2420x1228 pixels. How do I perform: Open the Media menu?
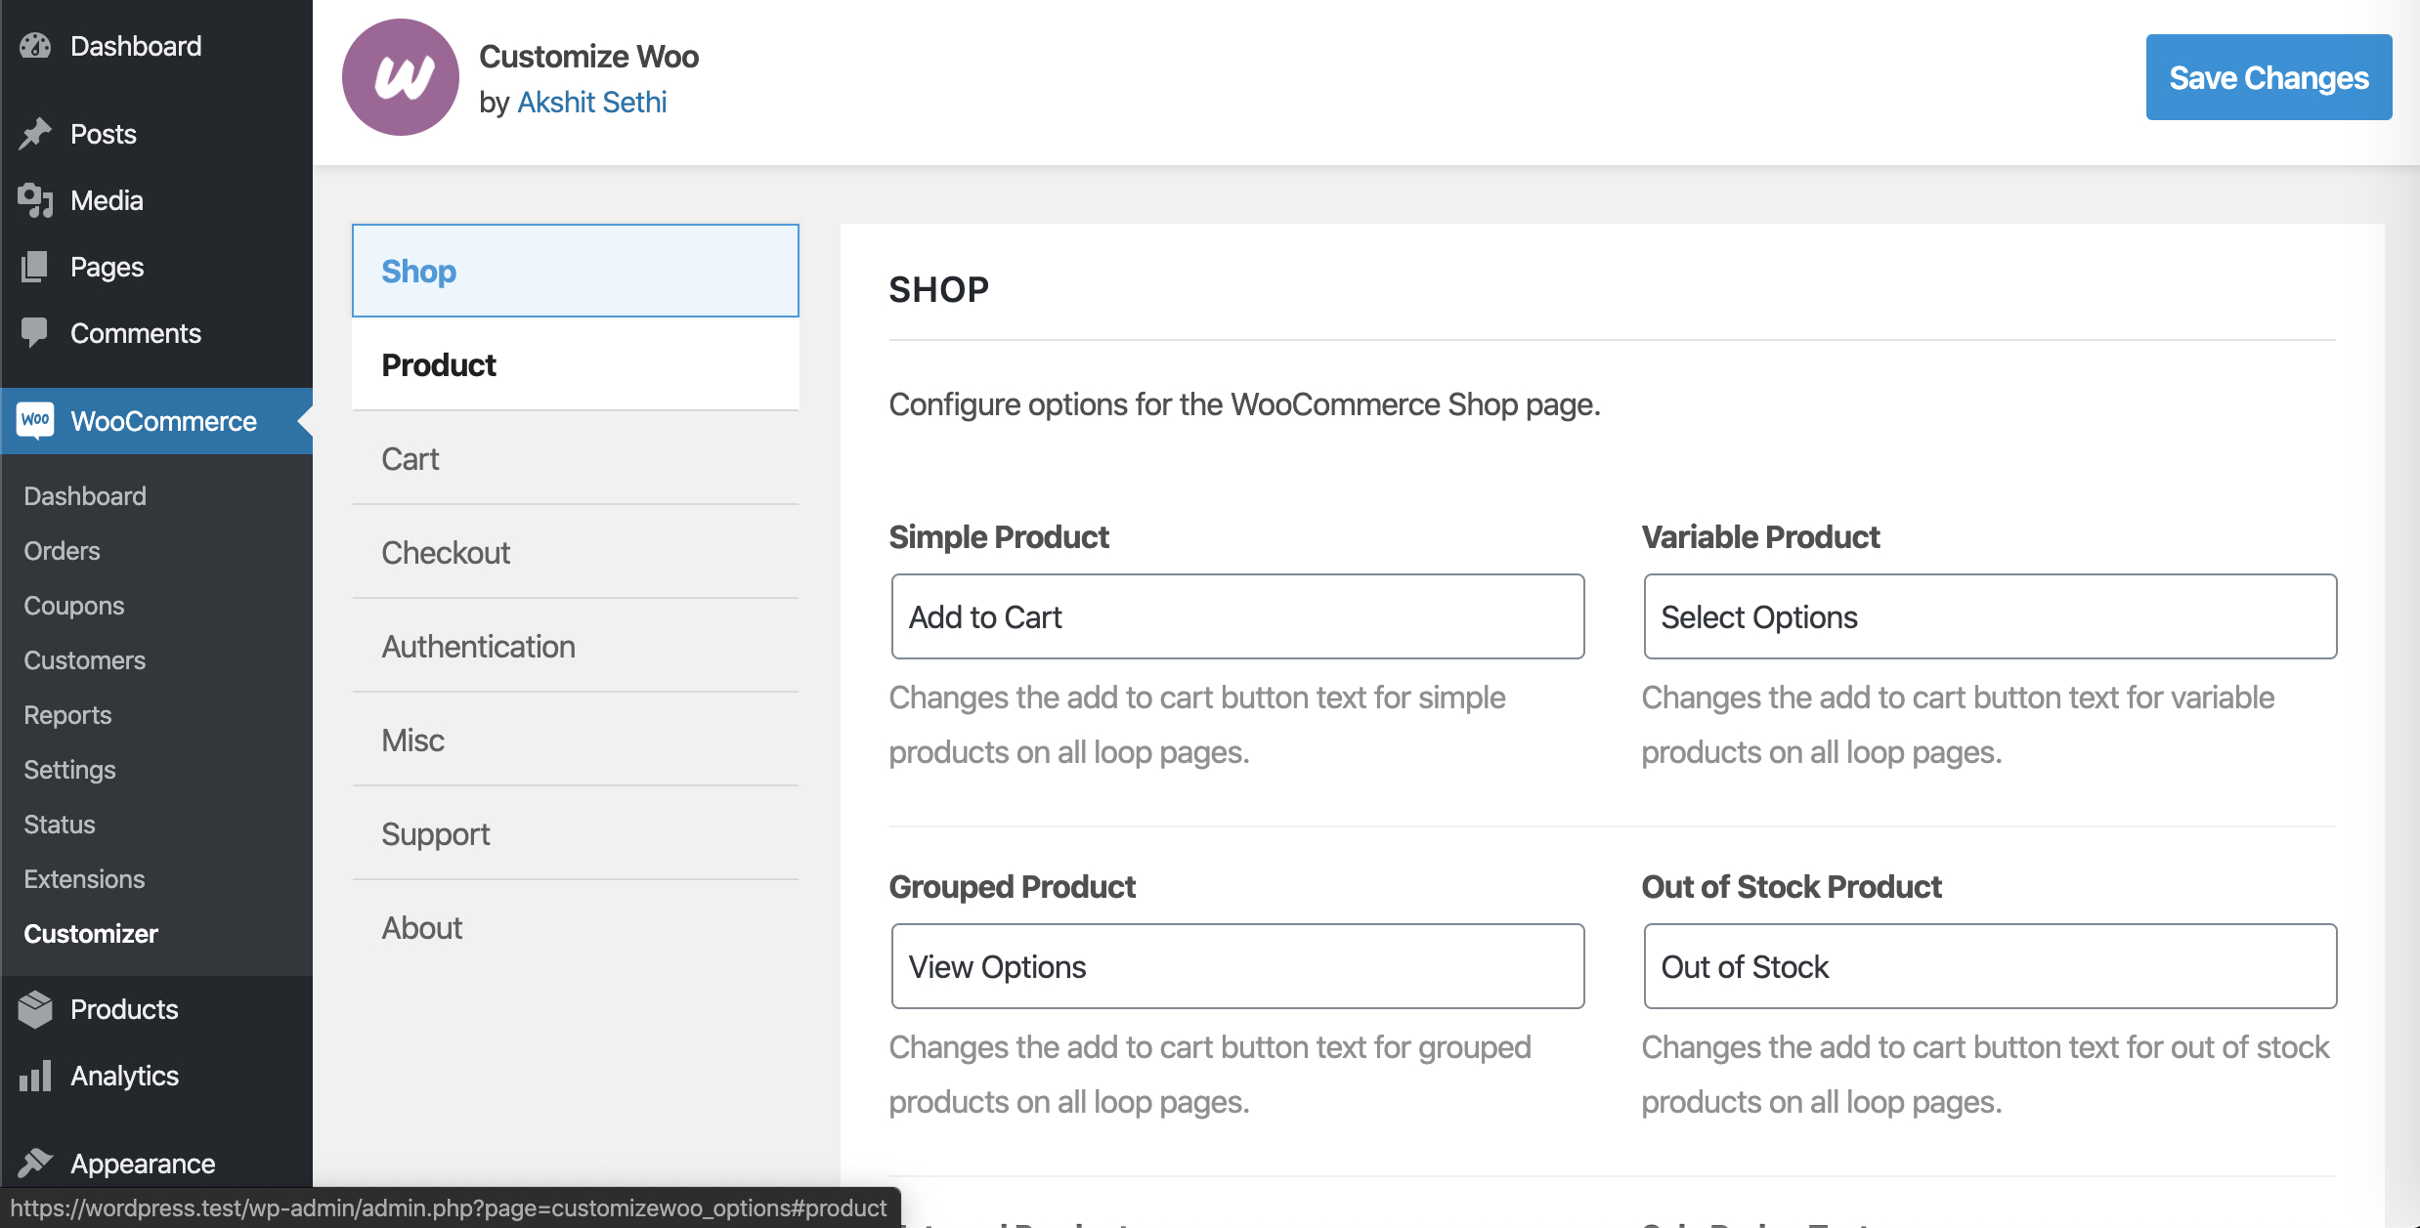tap(156, 200)
